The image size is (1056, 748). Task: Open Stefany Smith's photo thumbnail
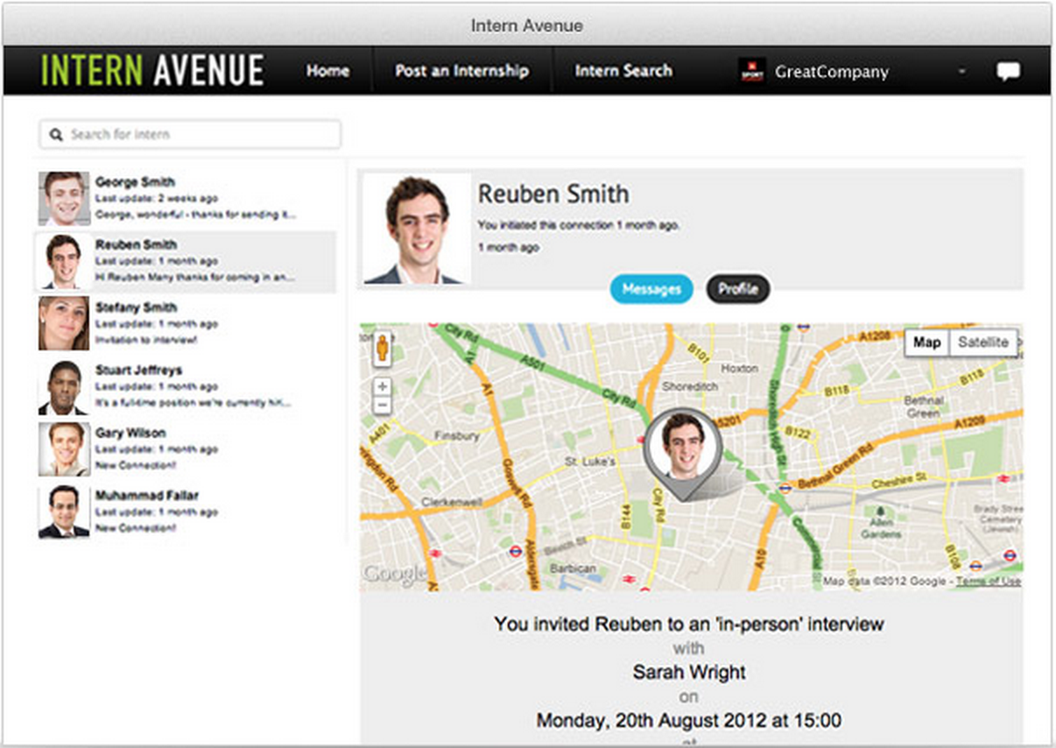point(64,323)
